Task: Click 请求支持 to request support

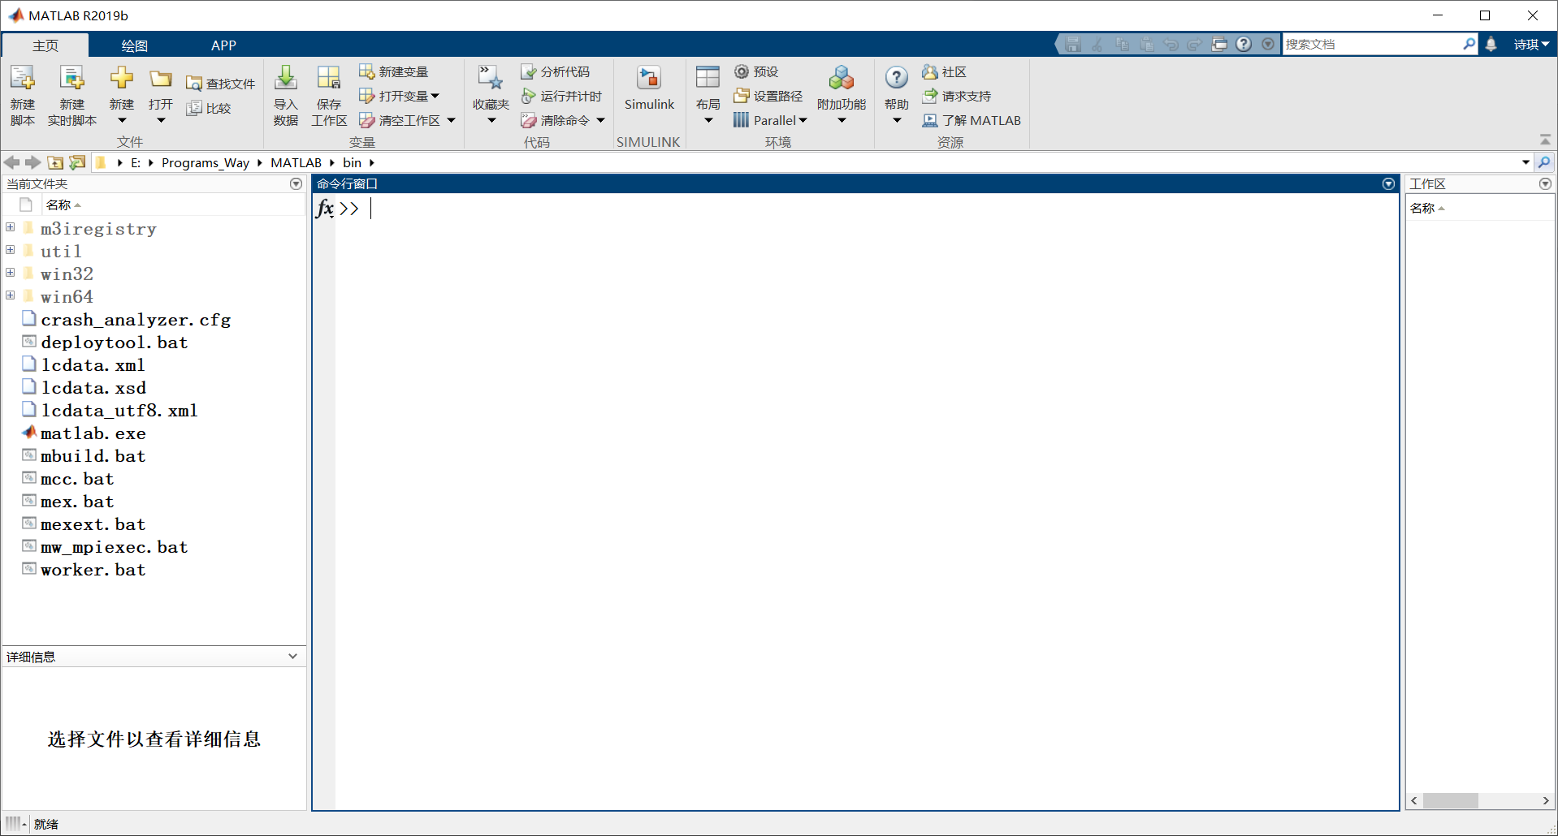Action: (x=957, y=96)
